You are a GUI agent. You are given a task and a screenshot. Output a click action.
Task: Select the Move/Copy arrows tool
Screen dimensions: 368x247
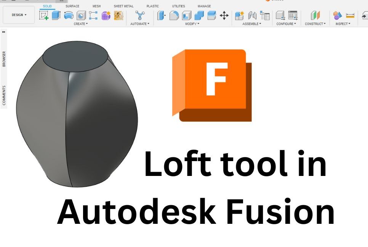[224, 16]
